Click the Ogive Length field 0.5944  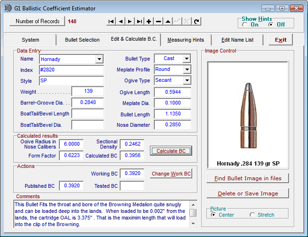(173, 92)
